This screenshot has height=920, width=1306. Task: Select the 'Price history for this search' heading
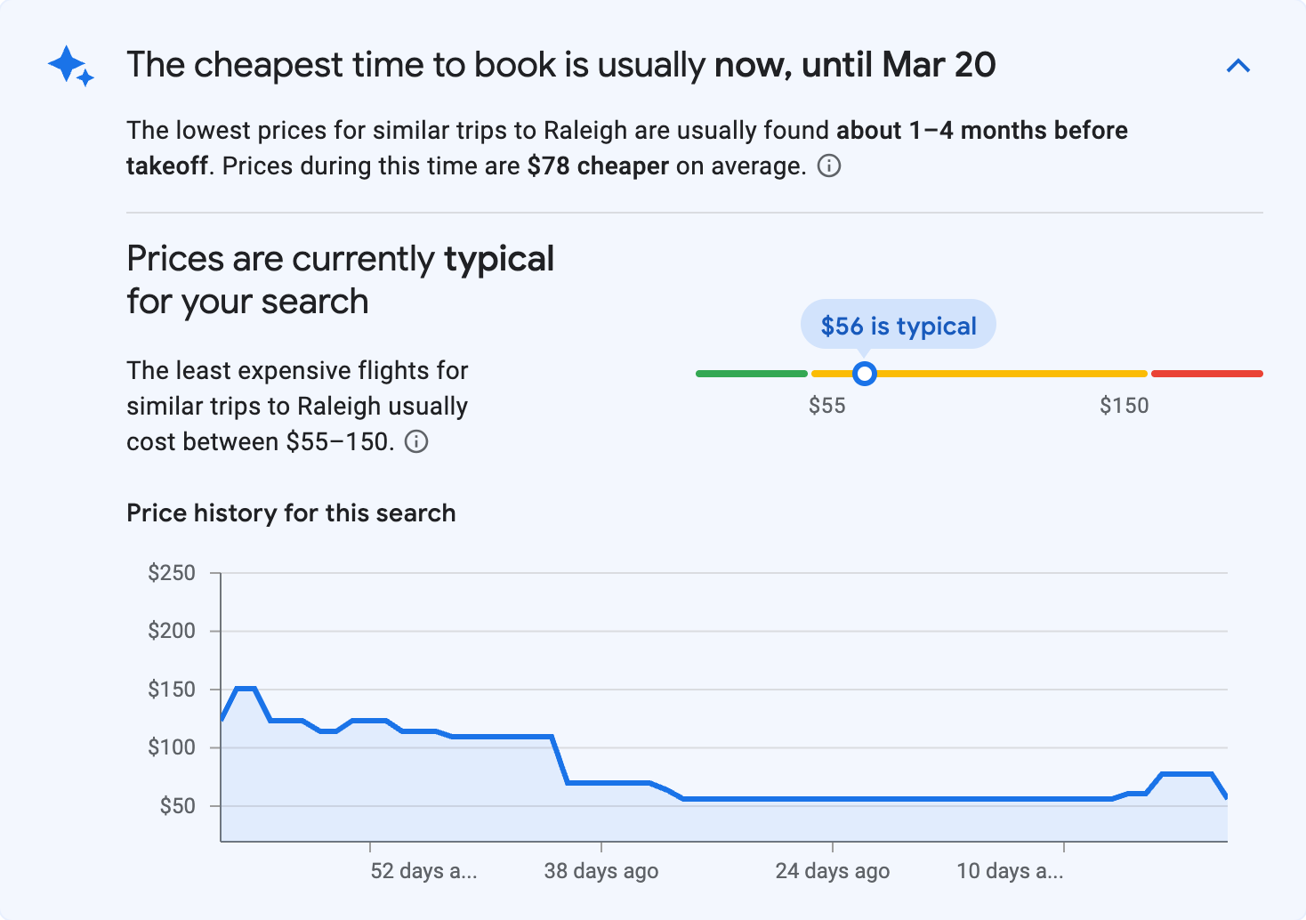click(291, 512)
